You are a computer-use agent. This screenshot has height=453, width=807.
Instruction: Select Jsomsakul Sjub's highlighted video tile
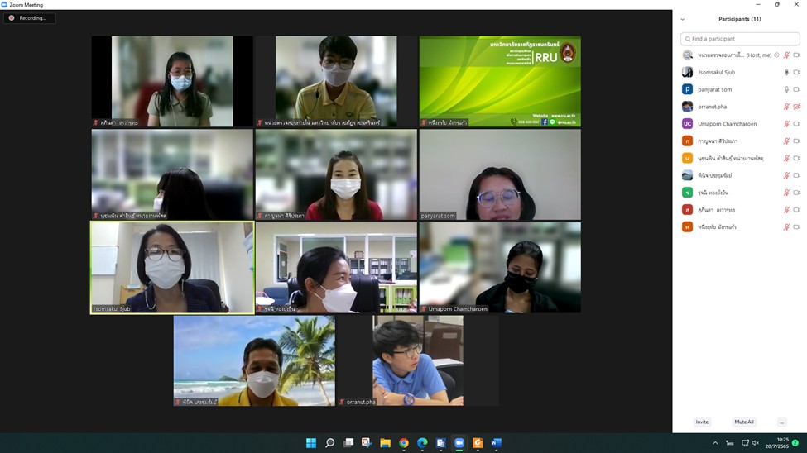(172, 267)
